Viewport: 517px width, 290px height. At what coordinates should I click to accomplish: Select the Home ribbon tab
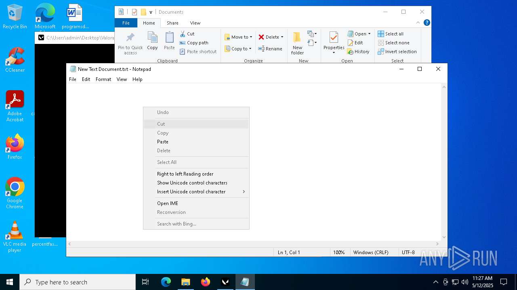point(149,23)
